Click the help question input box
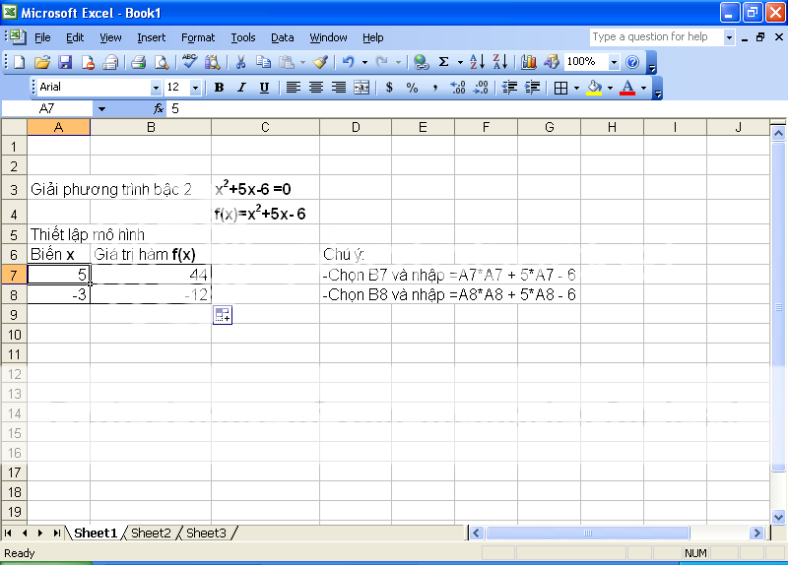The width and height of the screenshot is (788, 565). [x=656, y=37]
